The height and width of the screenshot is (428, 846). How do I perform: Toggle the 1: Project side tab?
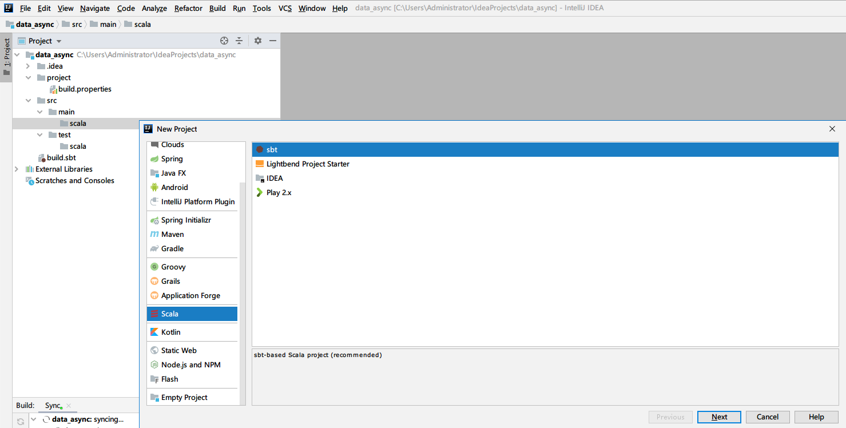6,58
